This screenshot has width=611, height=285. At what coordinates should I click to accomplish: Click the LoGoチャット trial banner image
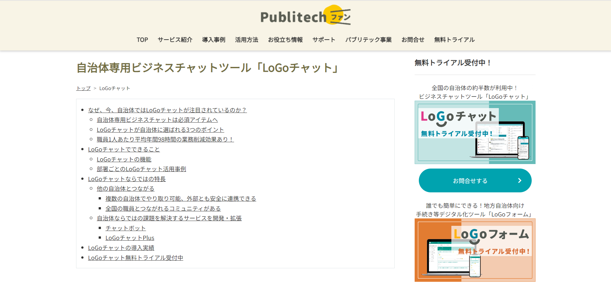pos(475,132)
